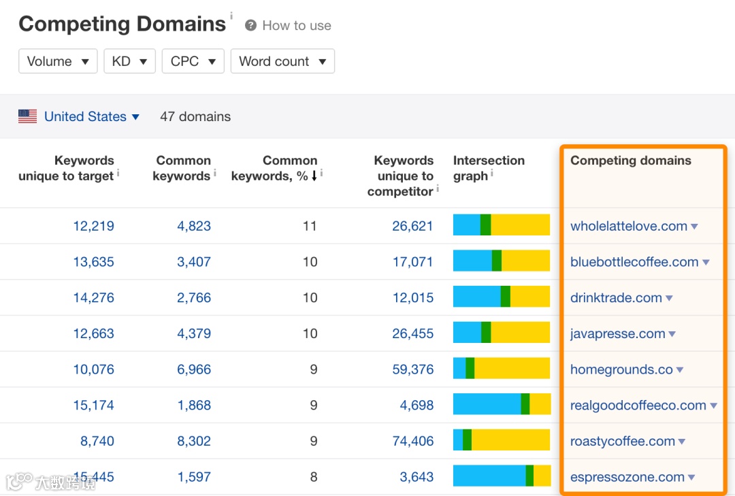The height and width of the screenshot is (496, 735).
Task: Click the 12,663 unique keywords value
Action: pyautogui.click(x=93, y=333)
